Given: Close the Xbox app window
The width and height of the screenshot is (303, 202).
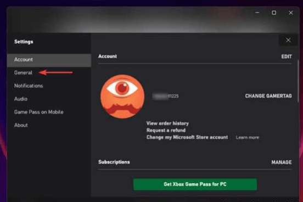Looking at the screenshot, I should click(290, 13).
